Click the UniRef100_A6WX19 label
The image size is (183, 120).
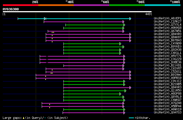(x=168, y=109)
